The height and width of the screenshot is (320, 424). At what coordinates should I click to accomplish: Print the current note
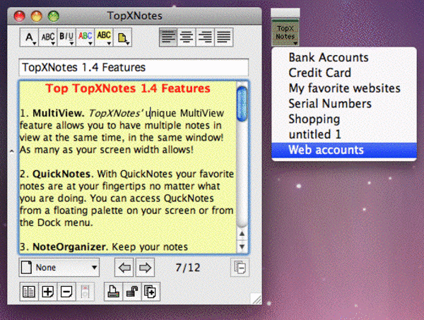(114, 292)
